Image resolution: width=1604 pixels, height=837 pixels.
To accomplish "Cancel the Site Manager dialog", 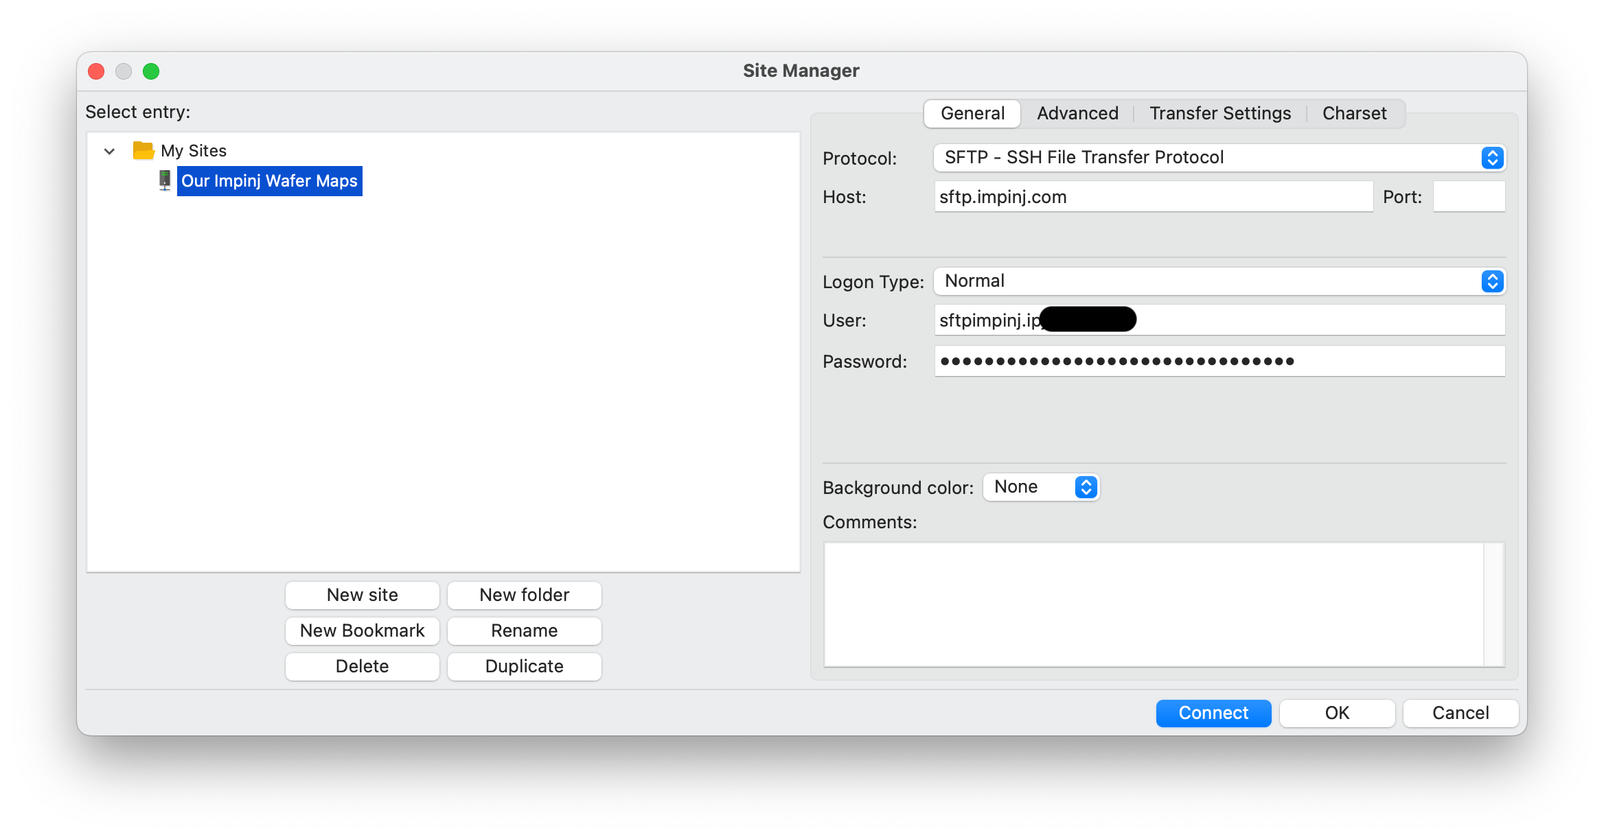I will (x=1460, y=714).
